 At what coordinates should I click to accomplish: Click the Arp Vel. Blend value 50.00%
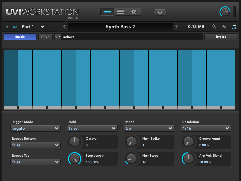pos(205,162)
